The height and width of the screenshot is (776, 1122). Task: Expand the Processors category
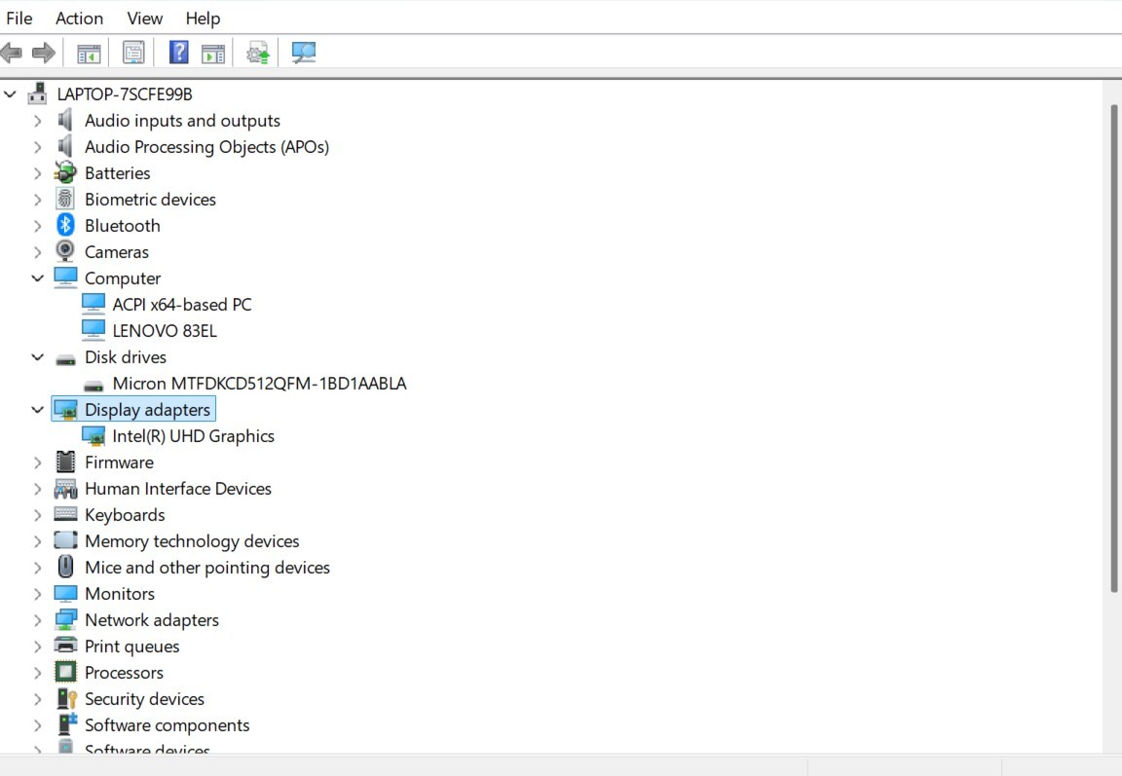tap(37, 673)
